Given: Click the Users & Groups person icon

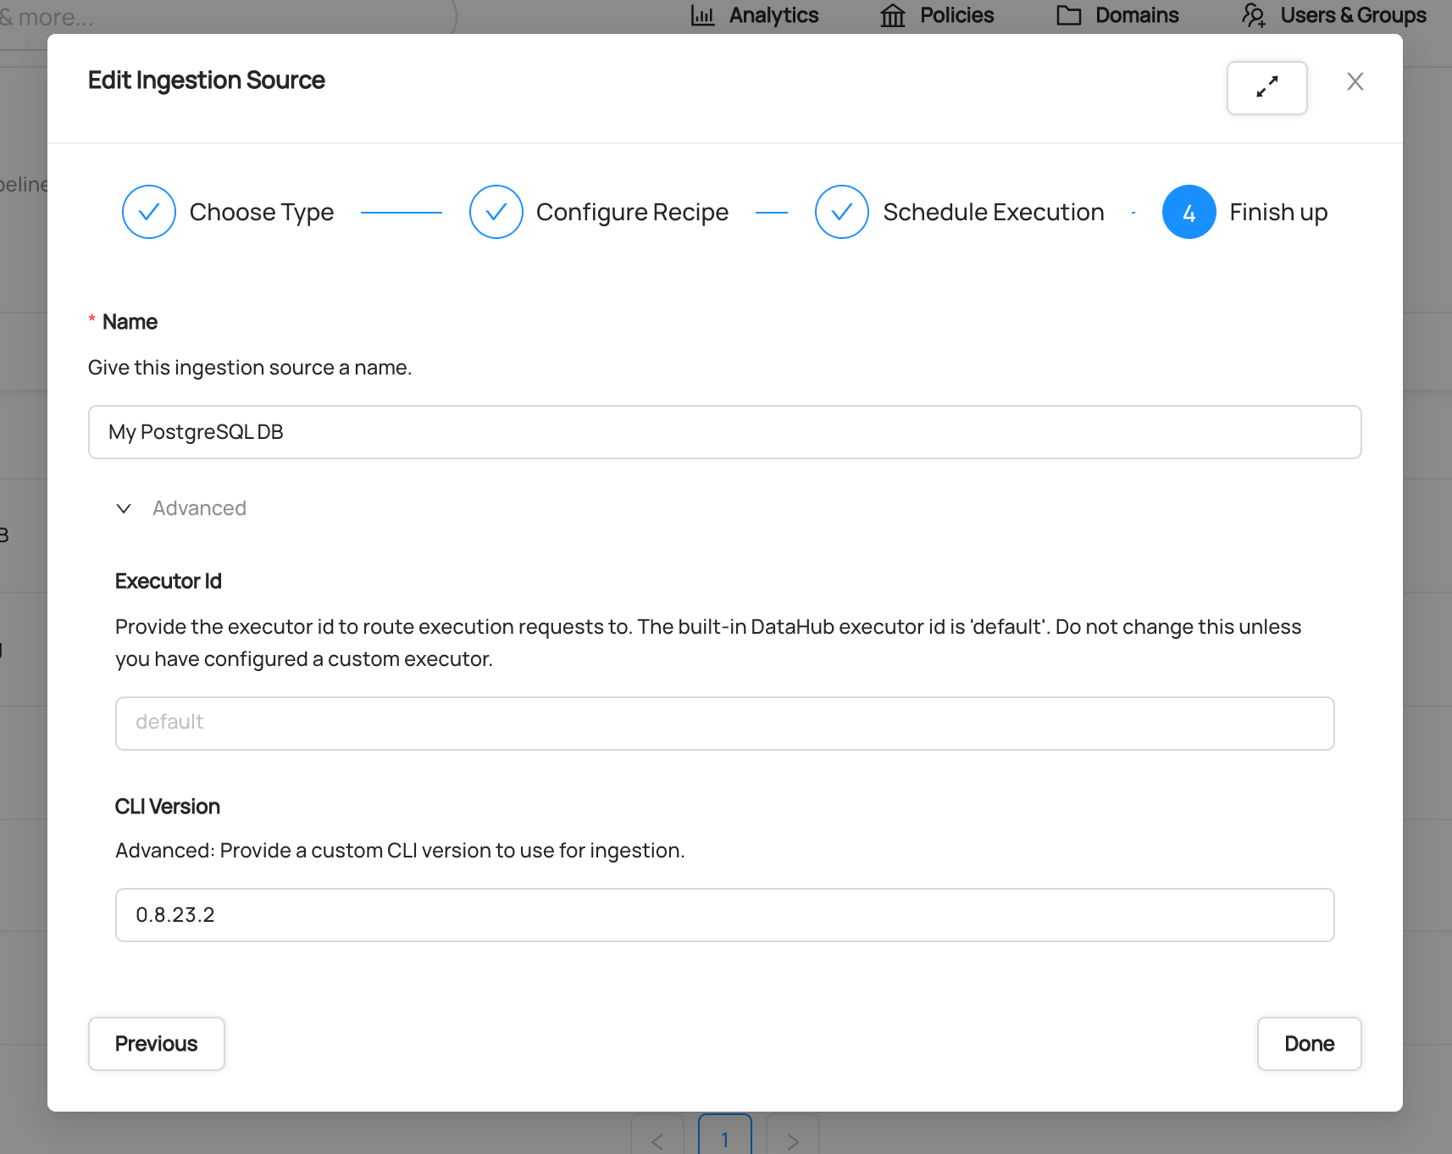Looking at the screenshot, I should pyautogui.click(x=1254, y=15).
